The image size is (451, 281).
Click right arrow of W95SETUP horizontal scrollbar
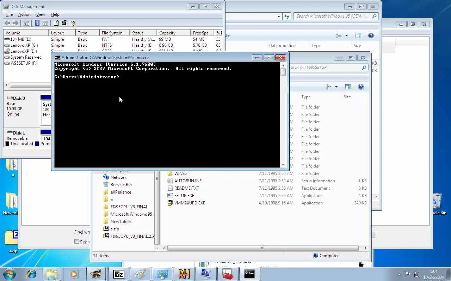(366, 248)
